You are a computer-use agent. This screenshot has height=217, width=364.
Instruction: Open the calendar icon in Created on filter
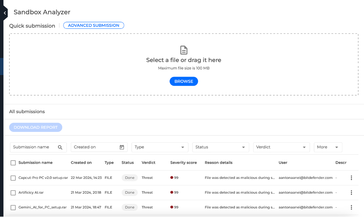point(122,147)
